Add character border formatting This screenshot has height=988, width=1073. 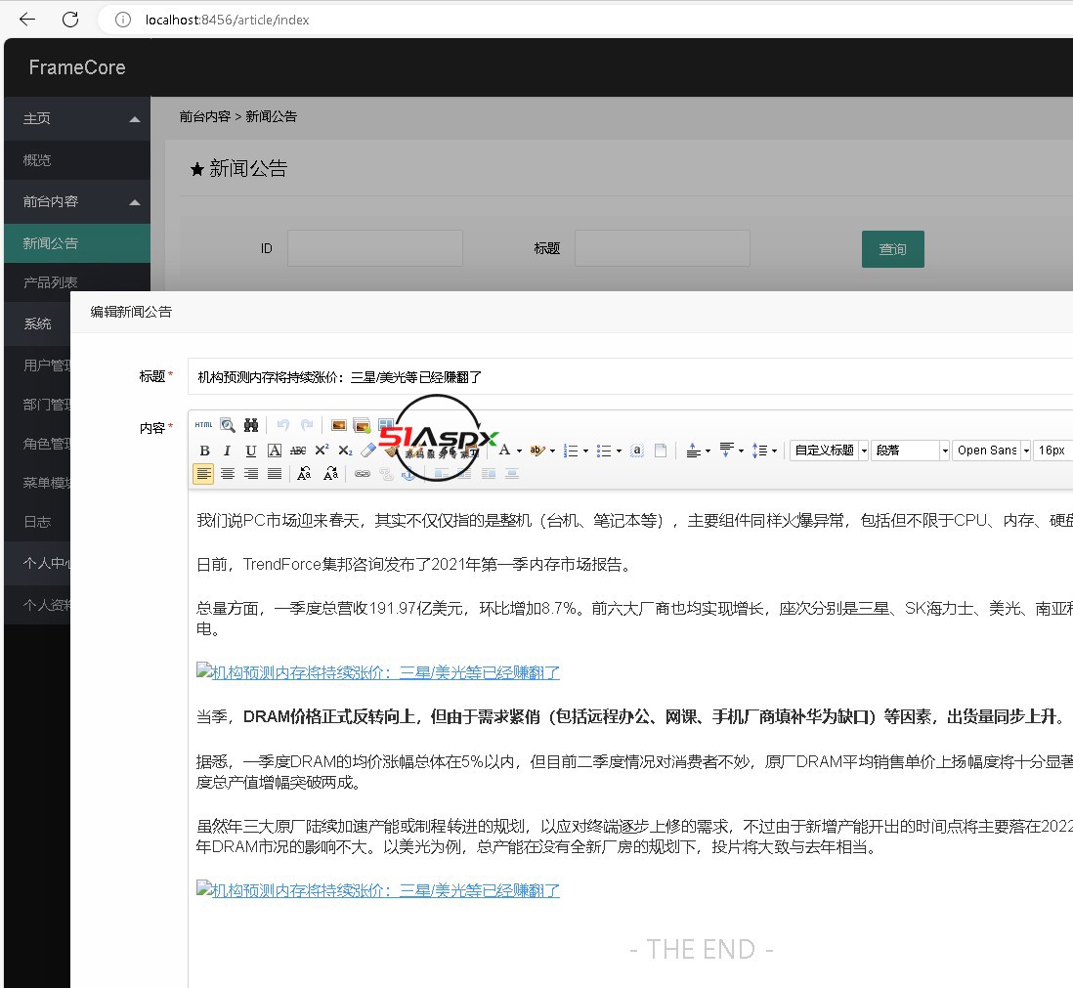275,451
